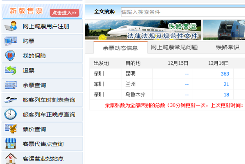Image resolution: width=245 pixels, height=164 pixels.
Task: Open 客票代售点查询
Action: coord(43,144)
